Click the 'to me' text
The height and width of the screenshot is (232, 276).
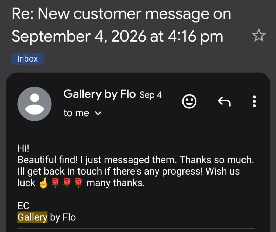[76, 113]
